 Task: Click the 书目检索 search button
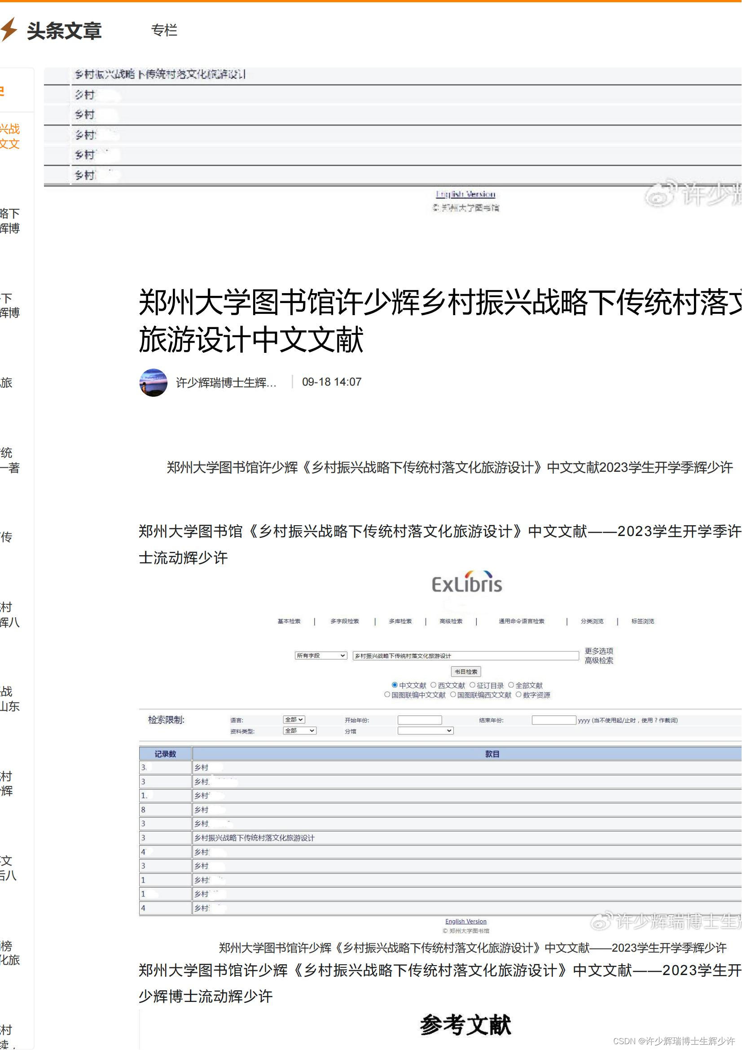coord(466,672)
